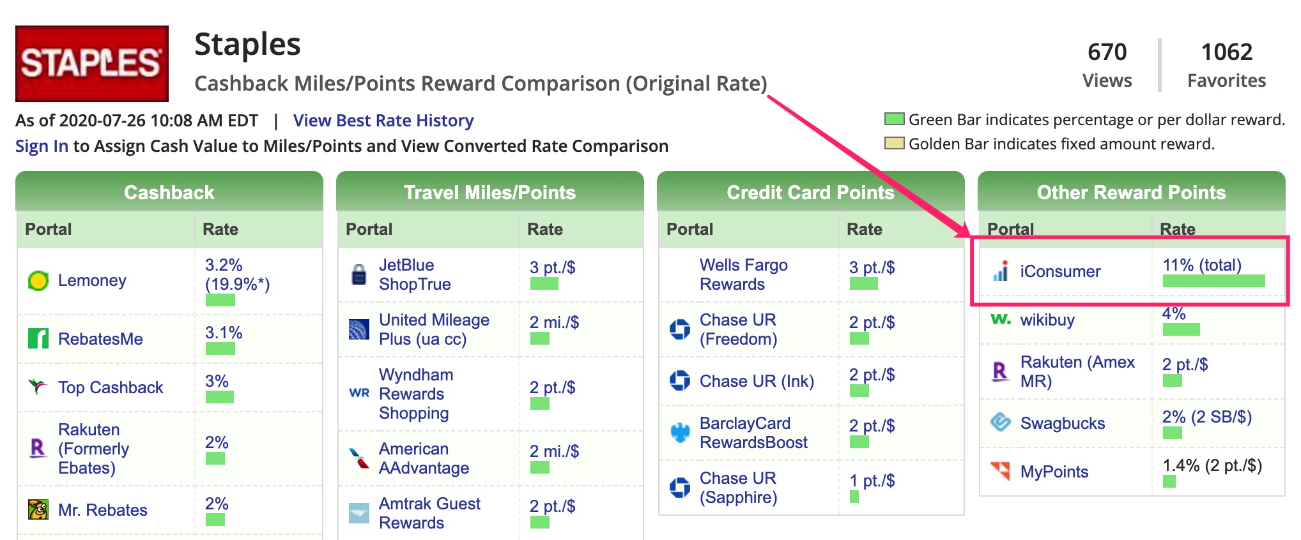1301x540 pixels.
Task: Open View Best Rate History link
Action: pos(383,121)
